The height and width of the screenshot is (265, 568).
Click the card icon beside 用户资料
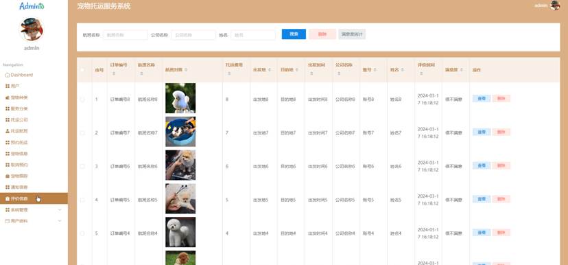pyautogui.click(x=8, y=221)
